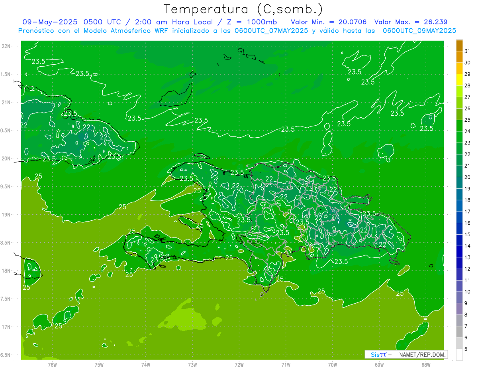Screen dimensions: 478x370
Task: Click the '69W' longitude axis label
Action: pyautogui.click(x=379, y=364)
